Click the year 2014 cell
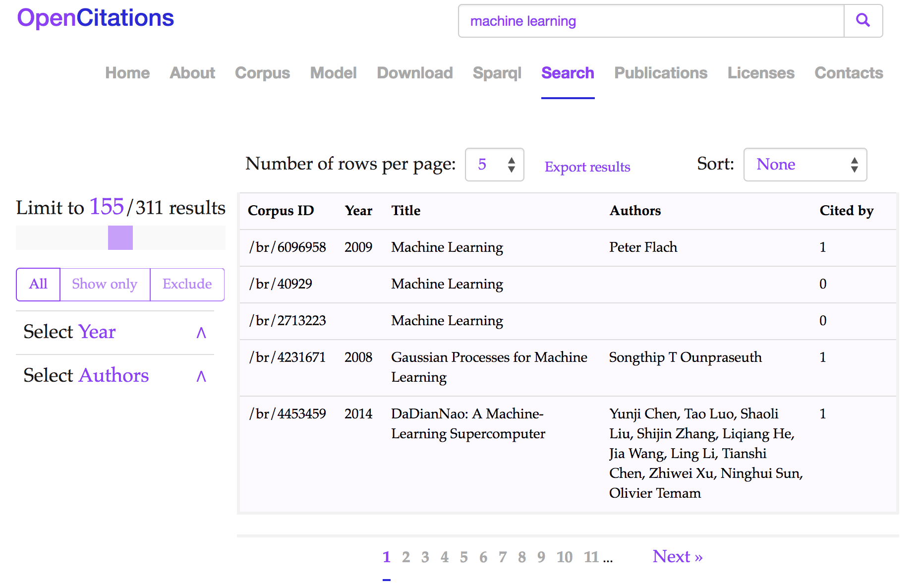The image size is (917, 587). coord(358,414)
